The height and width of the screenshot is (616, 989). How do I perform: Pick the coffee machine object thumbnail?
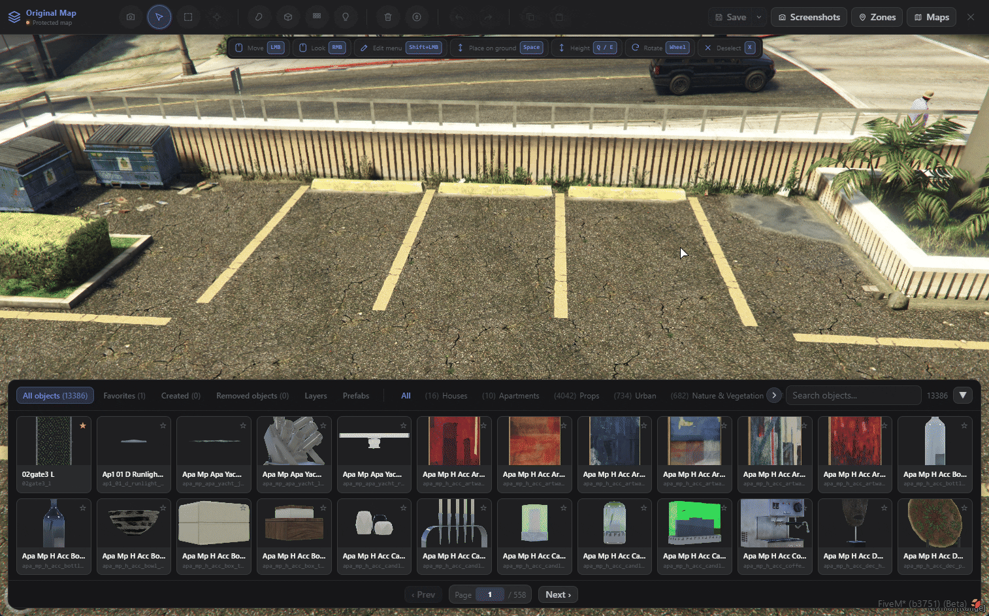pyautogui.click(x=775, y=523)
